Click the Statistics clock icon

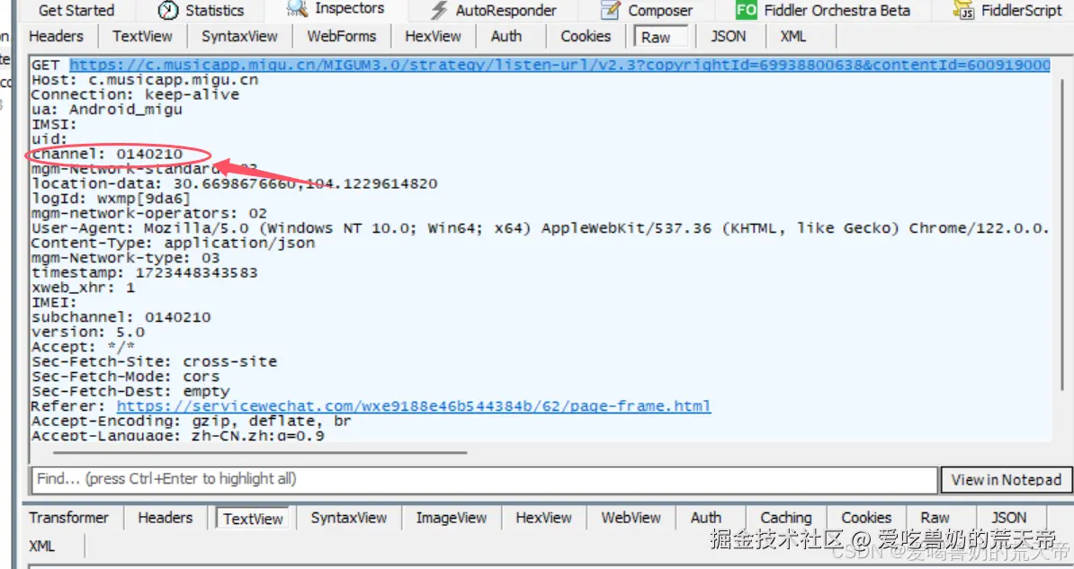168,10
